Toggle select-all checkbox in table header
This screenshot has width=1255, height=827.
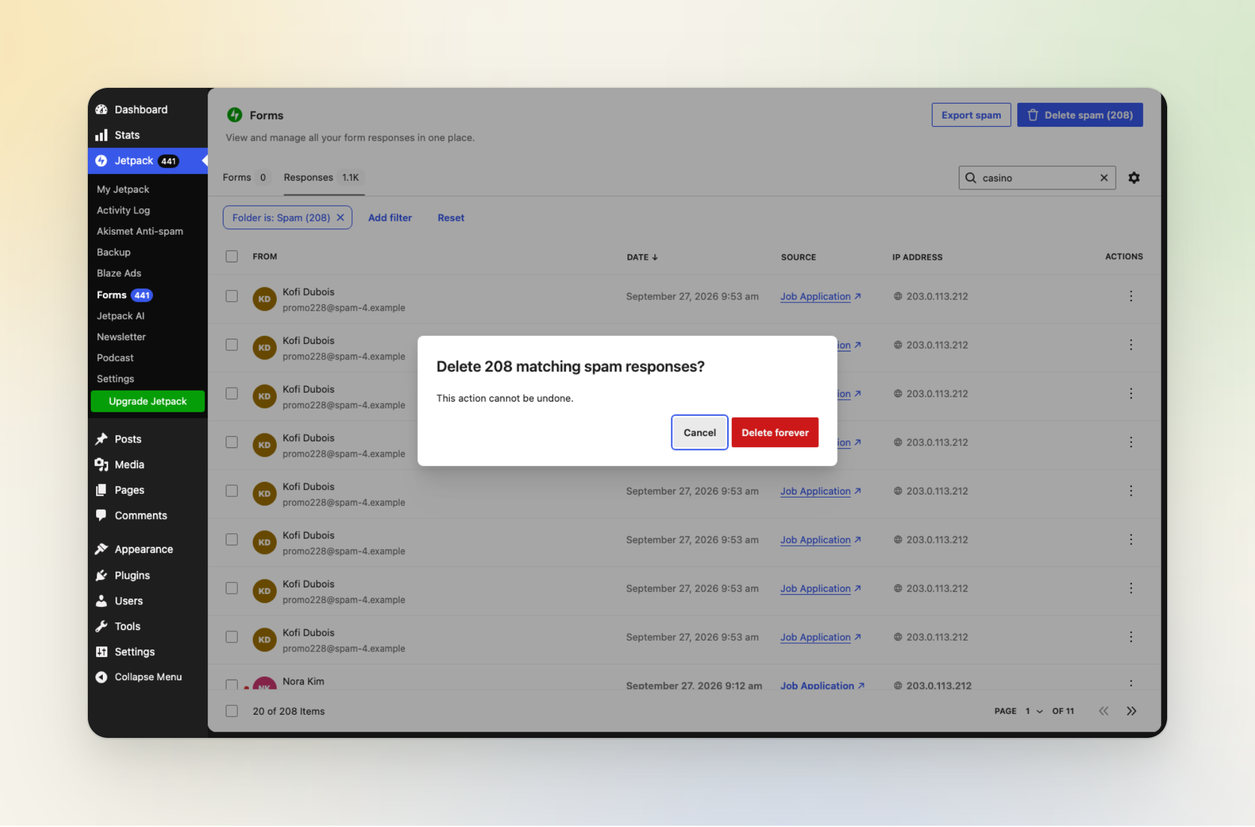(x=232, y=256)
